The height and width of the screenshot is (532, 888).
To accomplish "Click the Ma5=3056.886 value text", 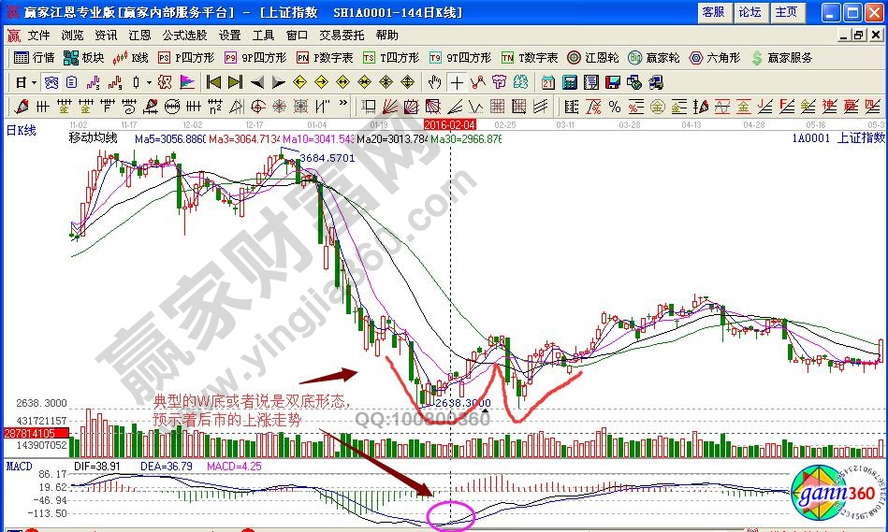I will click(x=170, y=138).
